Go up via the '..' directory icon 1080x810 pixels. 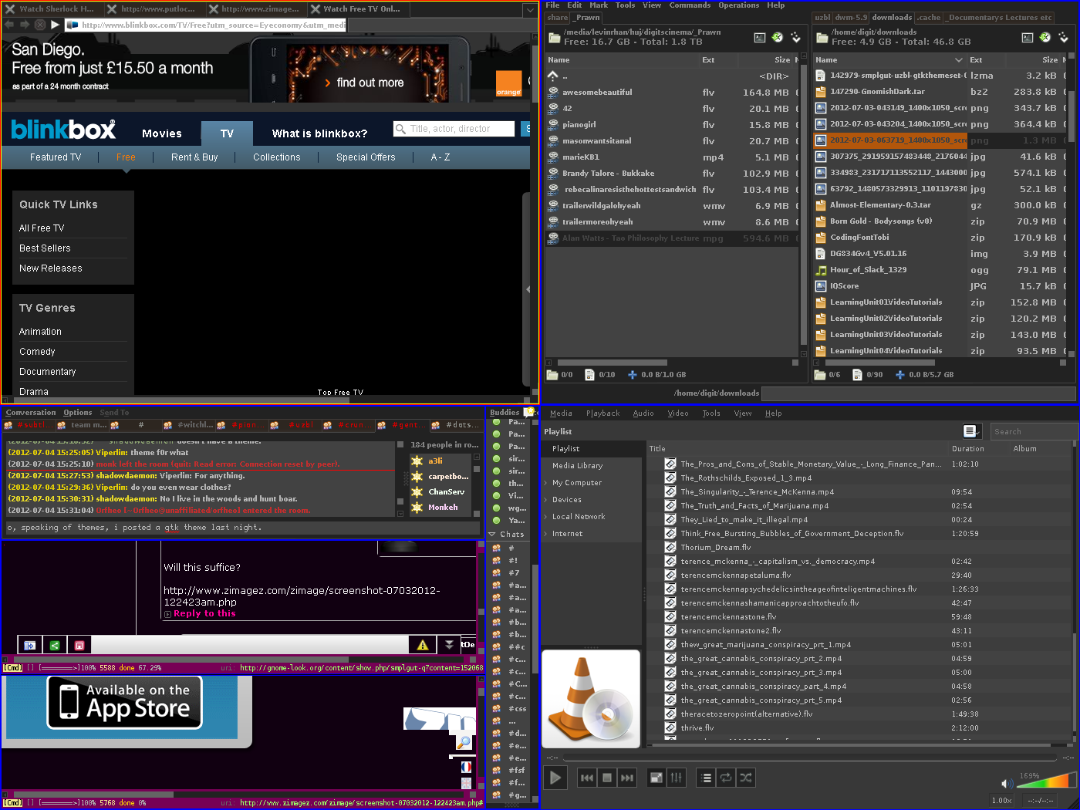tap(552, 76)
